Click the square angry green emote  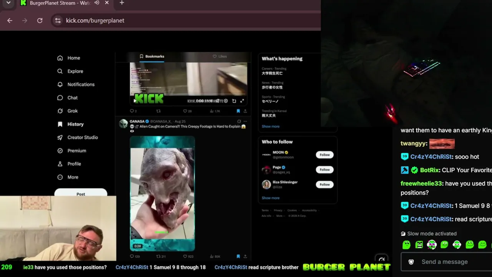(419, 245)
